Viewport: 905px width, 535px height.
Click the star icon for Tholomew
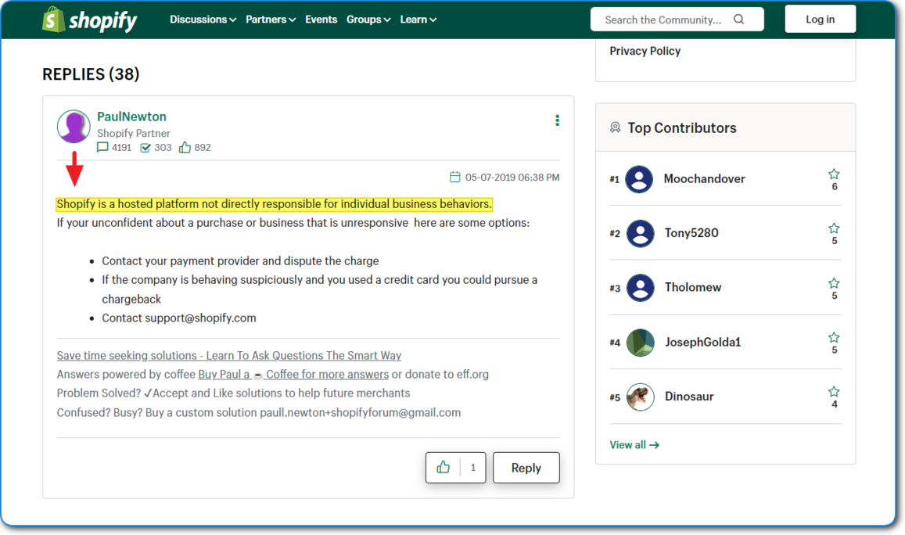click(x=834, y=283)
